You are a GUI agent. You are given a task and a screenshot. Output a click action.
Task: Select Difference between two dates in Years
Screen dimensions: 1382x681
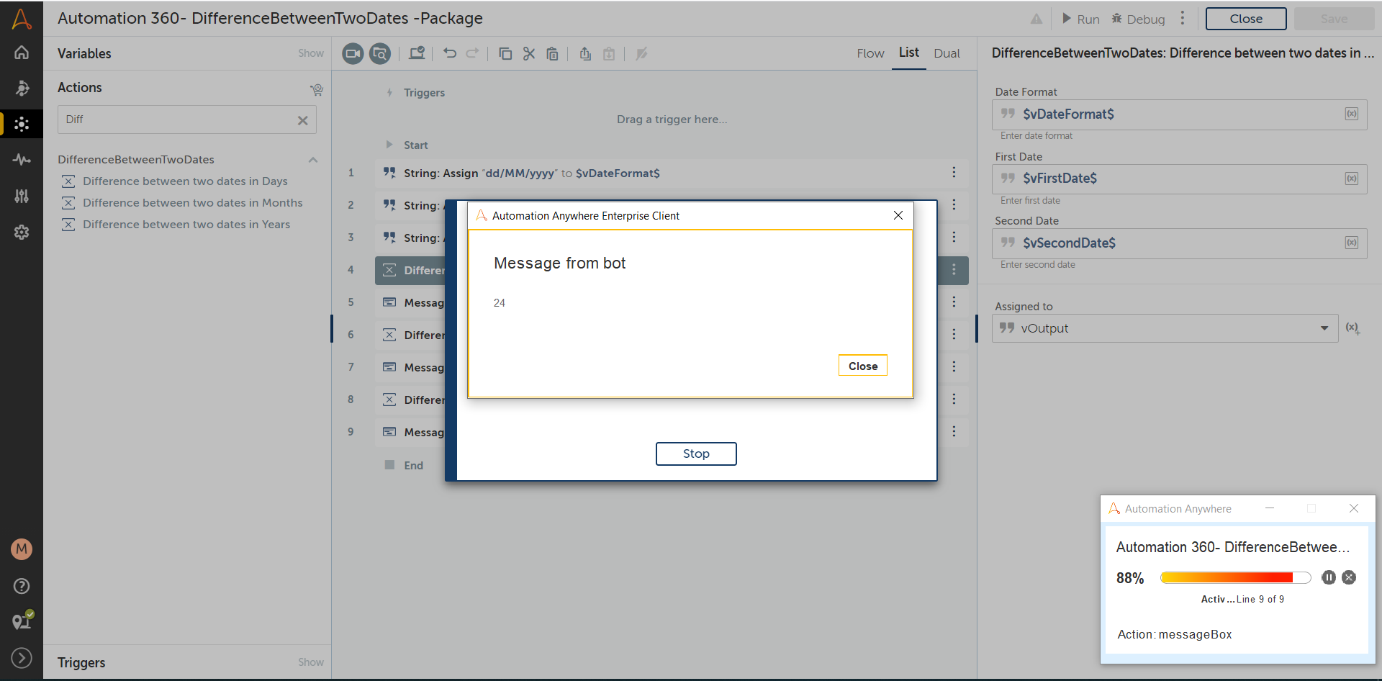coord(186,225)
